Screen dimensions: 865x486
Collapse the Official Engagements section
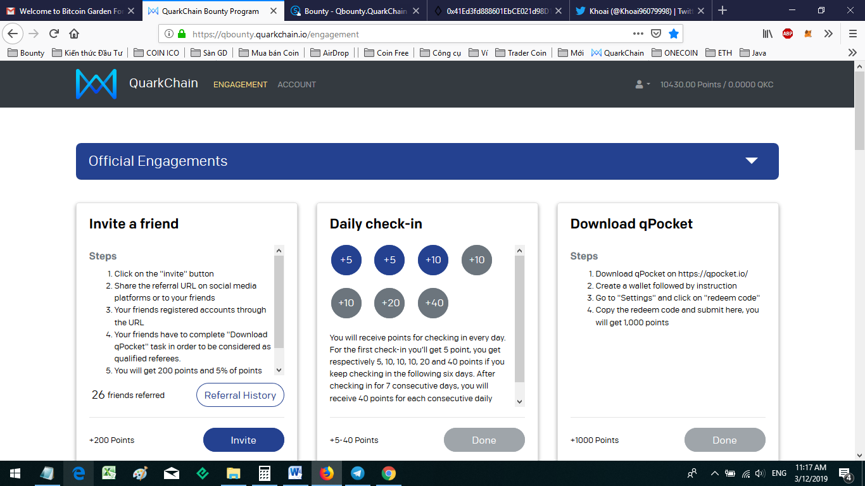click(752, 161)
